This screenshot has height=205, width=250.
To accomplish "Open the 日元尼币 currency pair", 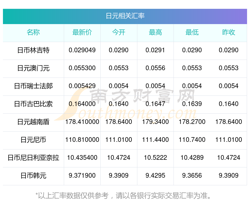I will pos(33,140).
